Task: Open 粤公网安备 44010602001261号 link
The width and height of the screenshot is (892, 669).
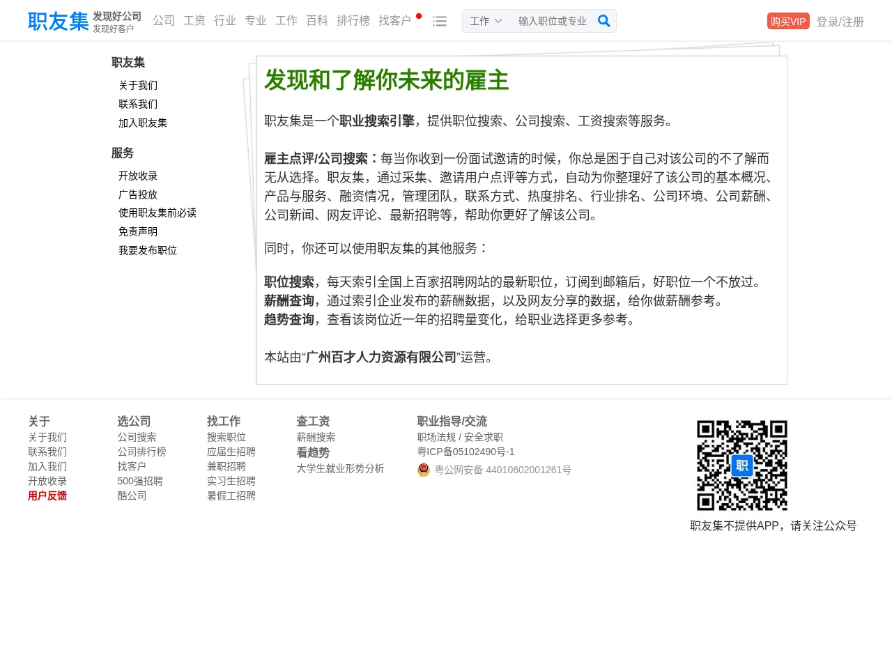Action: (x=503, y=470)
